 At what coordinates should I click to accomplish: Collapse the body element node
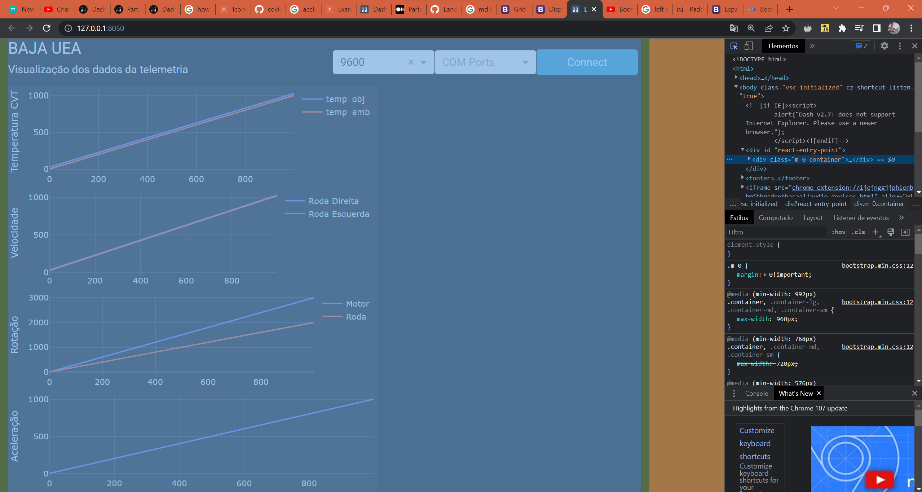[x=736, y=87]
